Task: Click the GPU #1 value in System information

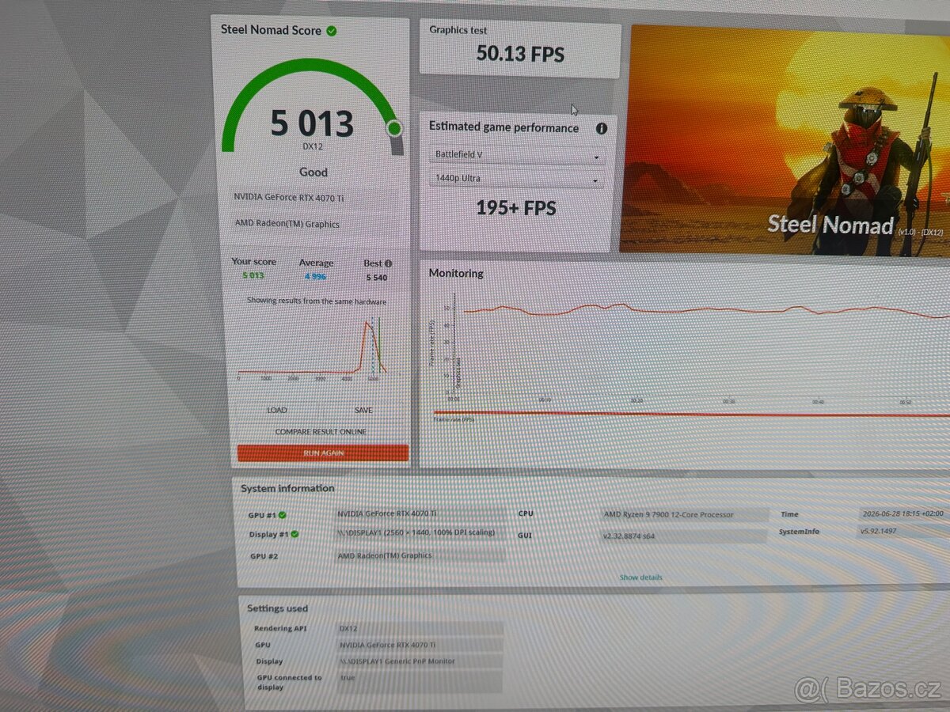Action: pos(421,513)
